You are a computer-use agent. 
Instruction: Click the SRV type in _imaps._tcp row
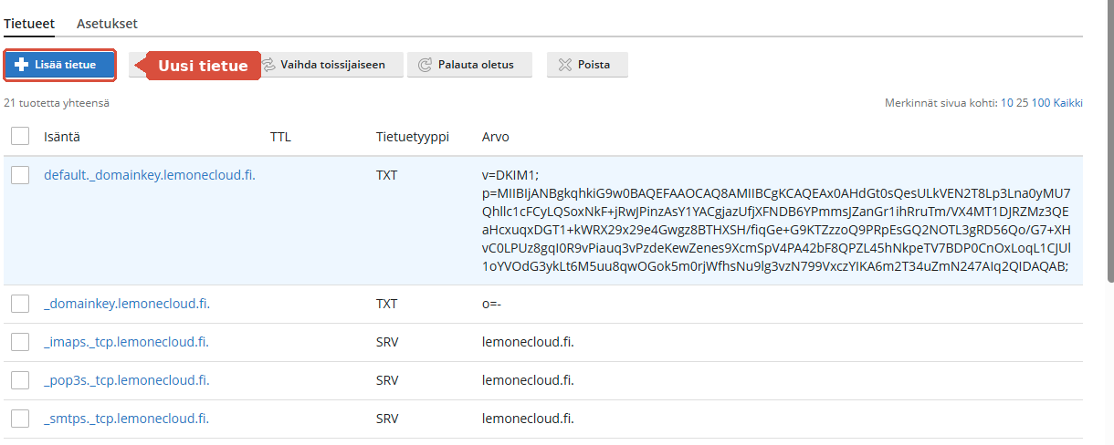387,342
